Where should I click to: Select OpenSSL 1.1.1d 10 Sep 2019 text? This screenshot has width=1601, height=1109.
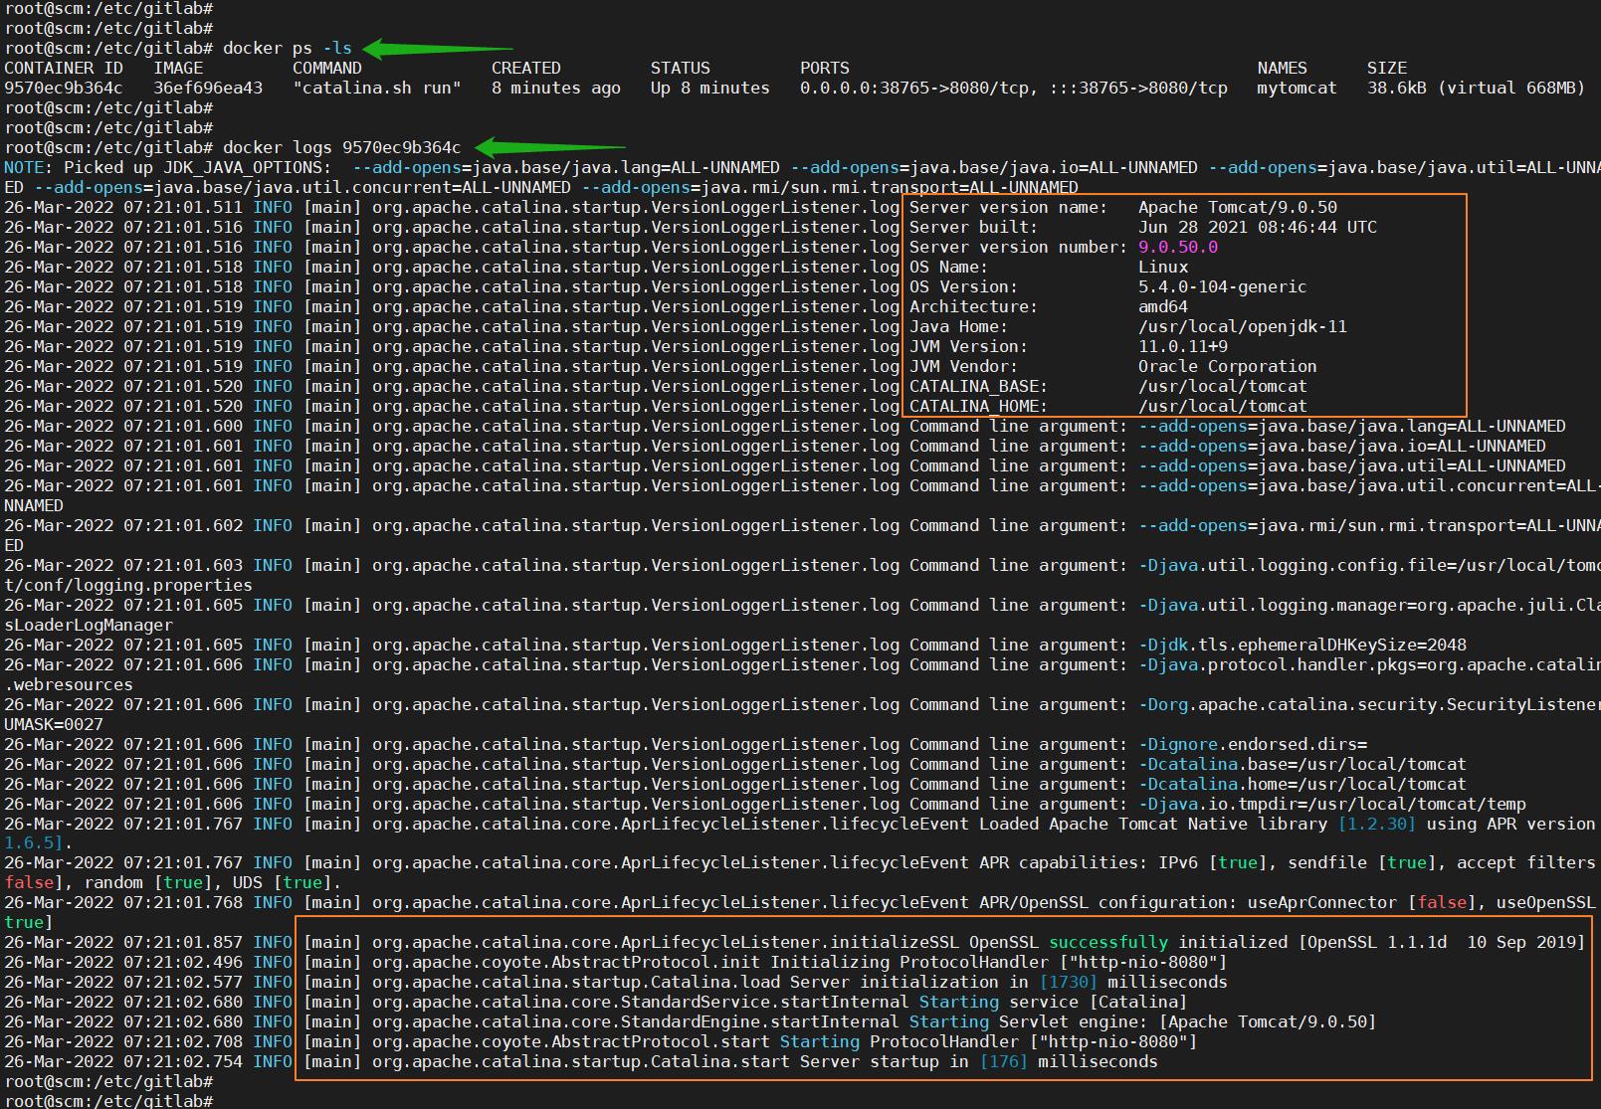tap(1442, 942)
